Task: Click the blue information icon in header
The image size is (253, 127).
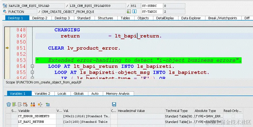Action: (x=135, y=11)
